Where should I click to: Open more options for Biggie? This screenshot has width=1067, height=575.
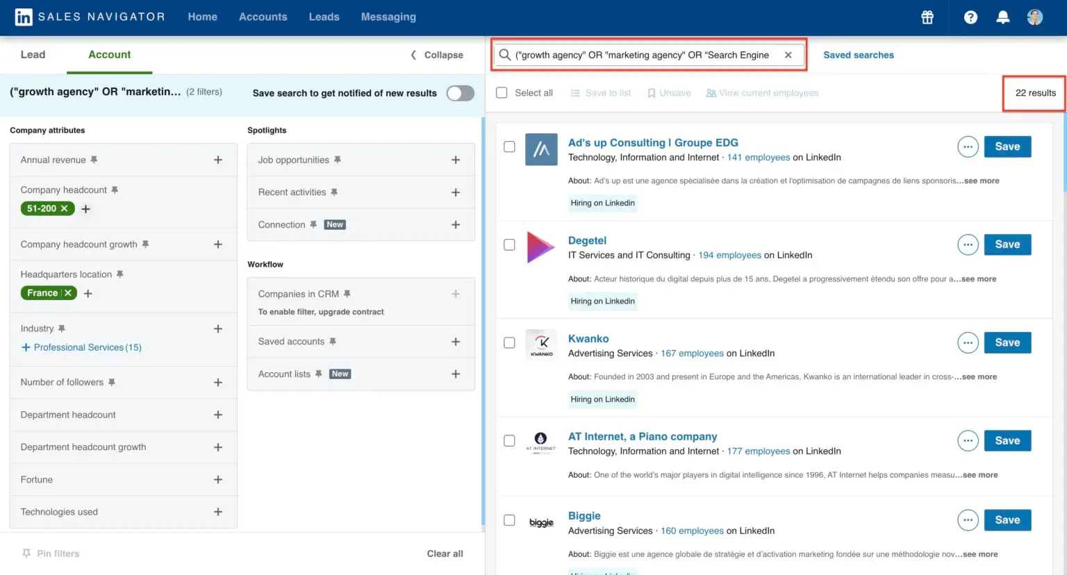(968, 520)
